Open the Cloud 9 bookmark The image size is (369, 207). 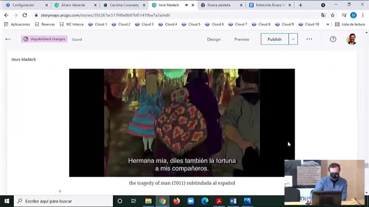[284, 24]
